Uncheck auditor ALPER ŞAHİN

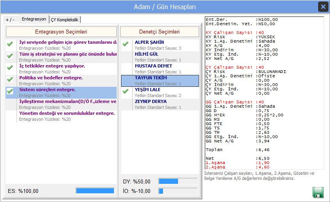click(125, 44)
